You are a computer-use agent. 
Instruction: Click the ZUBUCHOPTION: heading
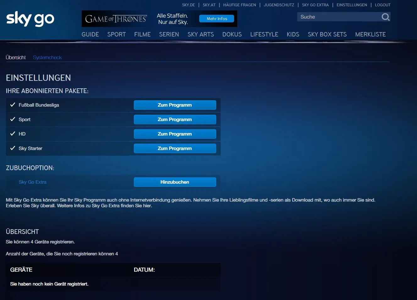point(30,168)
